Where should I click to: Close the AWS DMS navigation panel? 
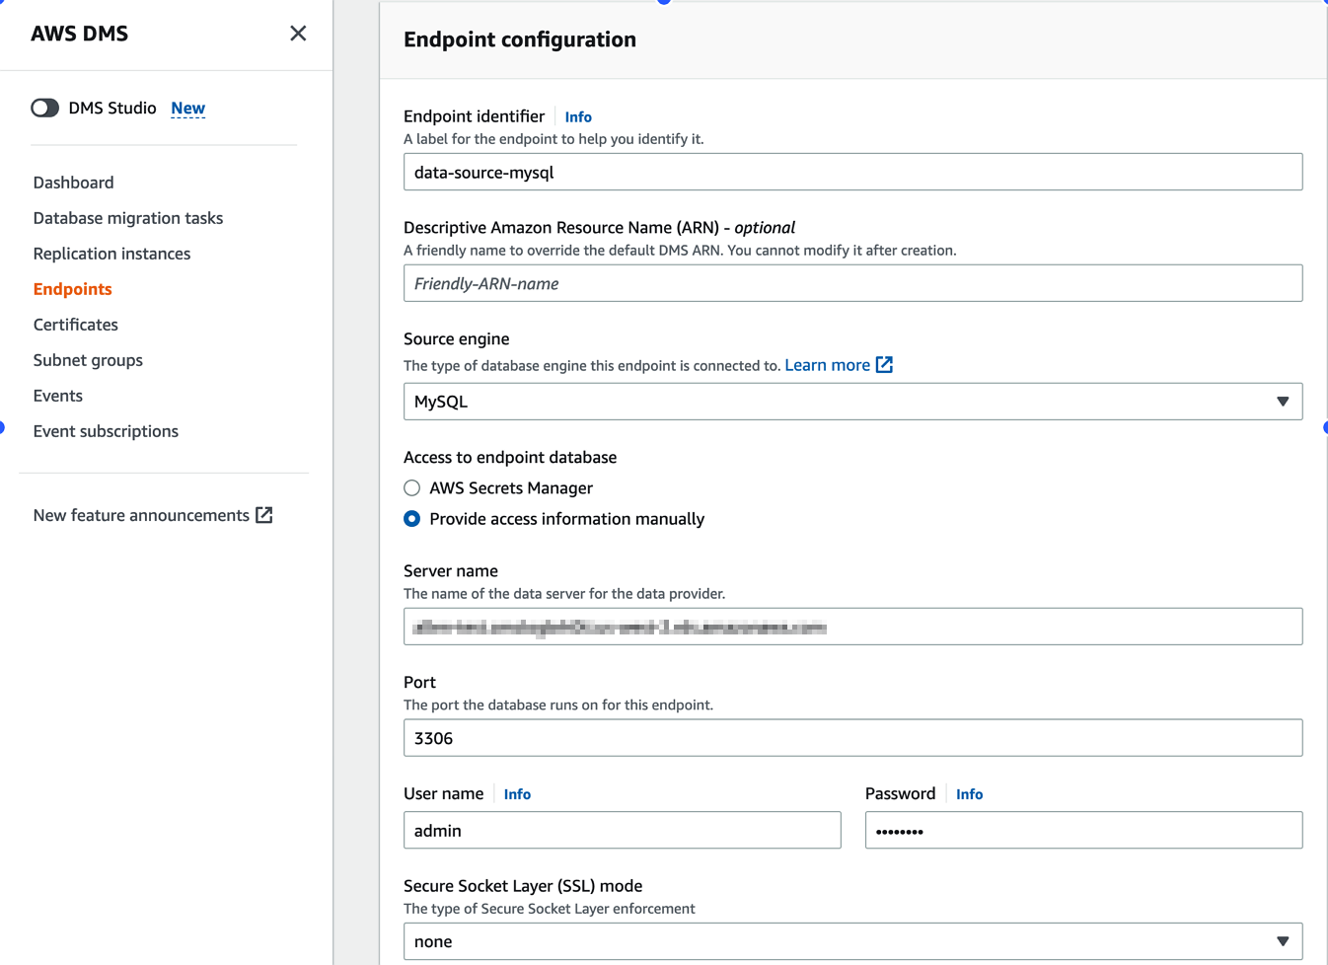[x=298, y=34]
